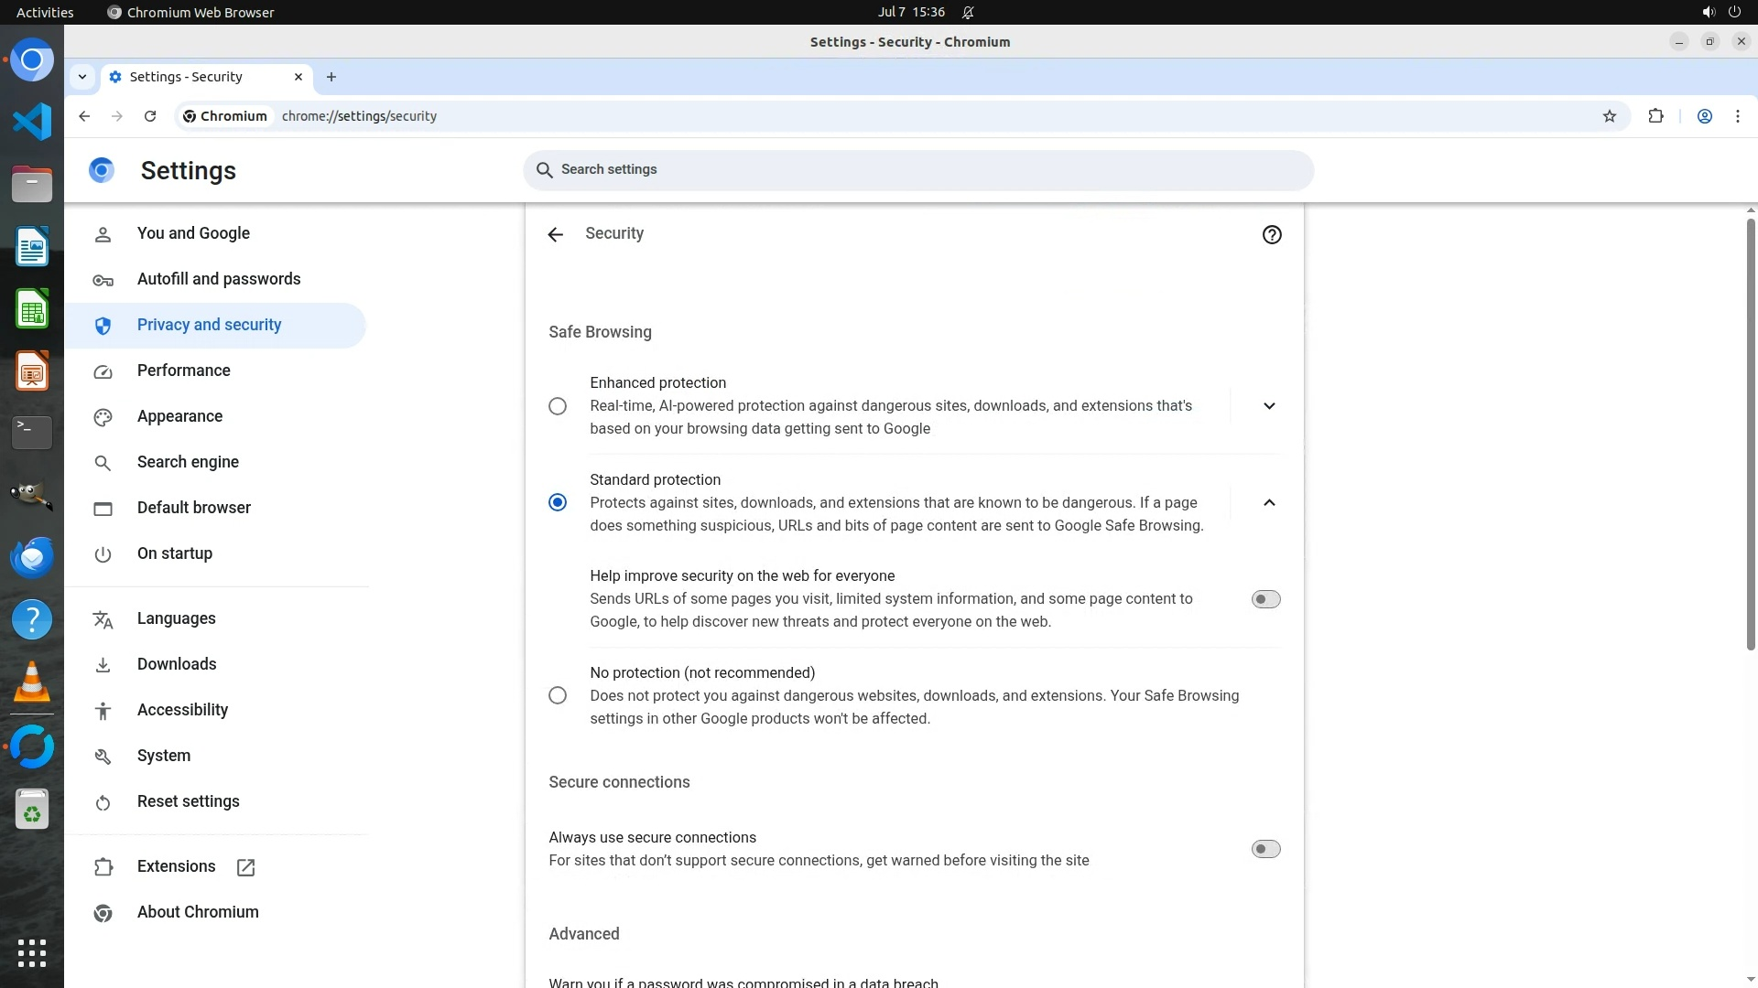Go to the Downloads settings section

tap(177, 664)
